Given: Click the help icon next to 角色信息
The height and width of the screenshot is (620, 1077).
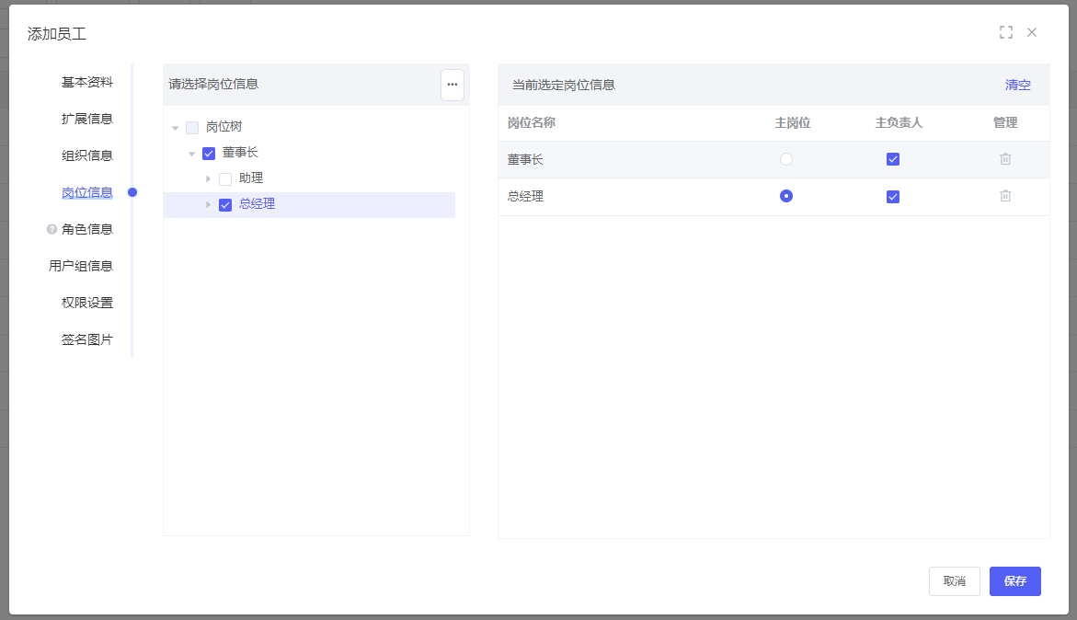Looking at the screenshot, I should click(52, 229).
